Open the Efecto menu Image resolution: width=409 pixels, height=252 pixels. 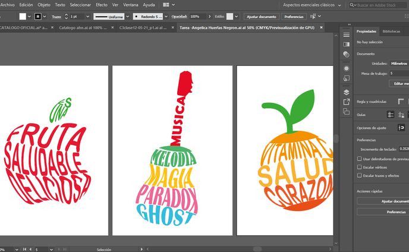(102, 5)
